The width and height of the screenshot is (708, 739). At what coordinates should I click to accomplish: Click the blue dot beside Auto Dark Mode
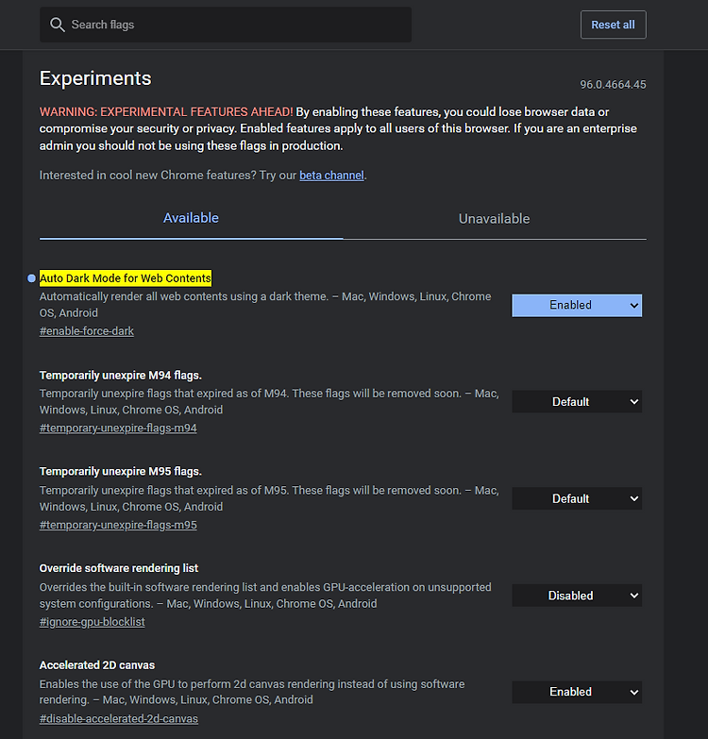[x=31, y=278]
